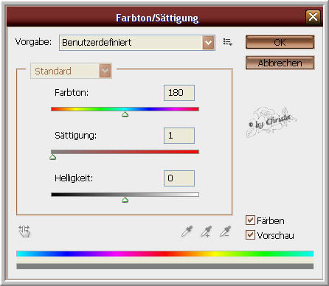Toggle the Färben checkbox
This screenshot has height=286, width=329.
click(x=250, y=220)
